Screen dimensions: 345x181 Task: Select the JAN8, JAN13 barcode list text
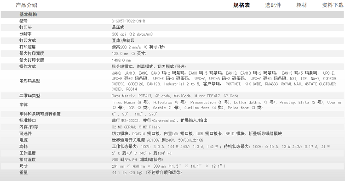tap(224, 81)
